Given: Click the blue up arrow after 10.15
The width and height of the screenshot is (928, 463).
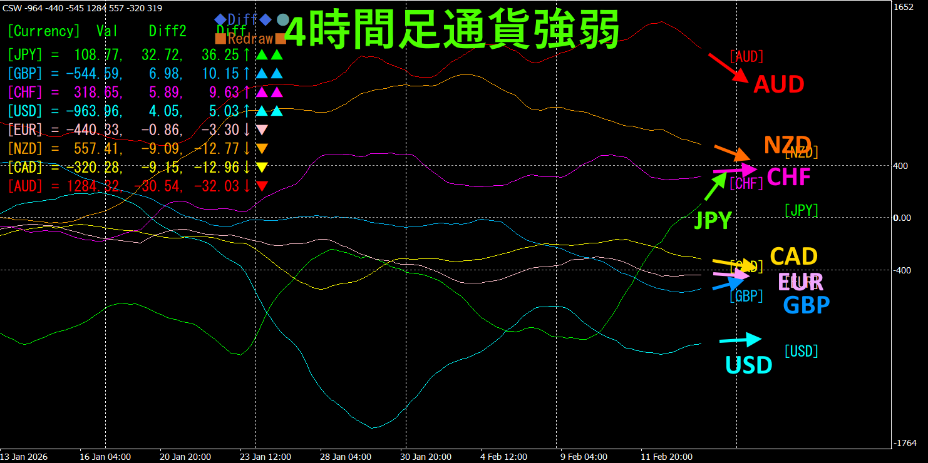Looking at the screenshot, I should 247,74.
